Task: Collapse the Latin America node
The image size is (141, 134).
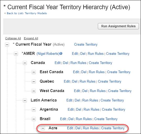Action: pos(25,100)
